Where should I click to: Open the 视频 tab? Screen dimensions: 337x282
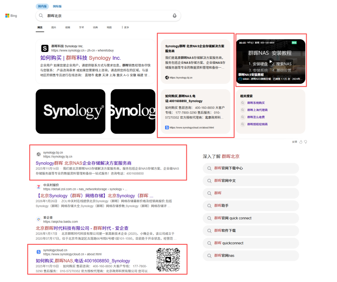pyautogui.click(x=67, y=28)
